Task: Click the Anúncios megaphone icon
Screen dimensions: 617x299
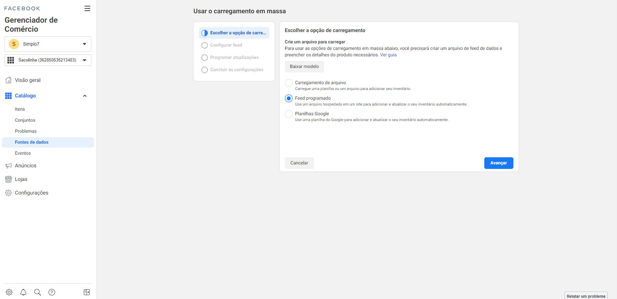Action: pyautogui.click(x=8, y=166)
